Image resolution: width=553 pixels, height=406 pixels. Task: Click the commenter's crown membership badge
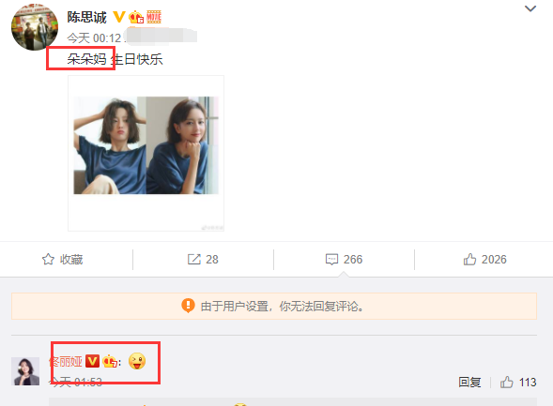(110, 362)
